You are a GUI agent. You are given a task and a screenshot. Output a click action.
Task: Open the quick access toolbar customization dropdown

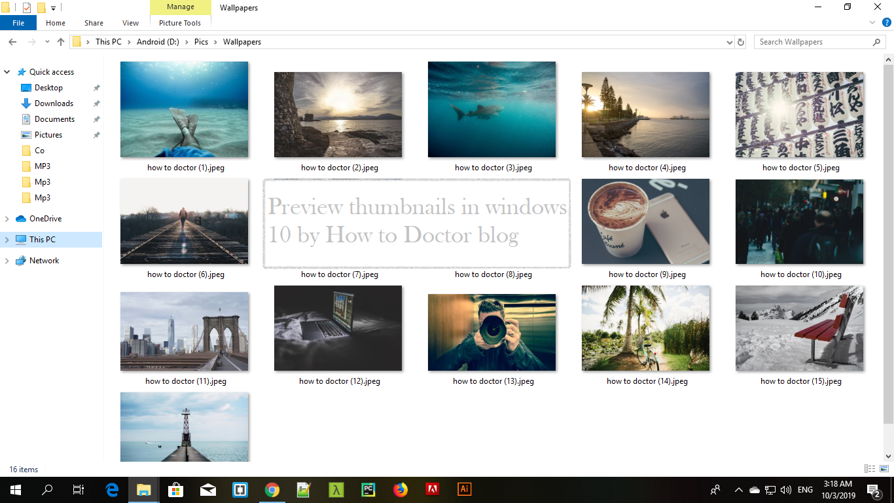pos(53,7)
